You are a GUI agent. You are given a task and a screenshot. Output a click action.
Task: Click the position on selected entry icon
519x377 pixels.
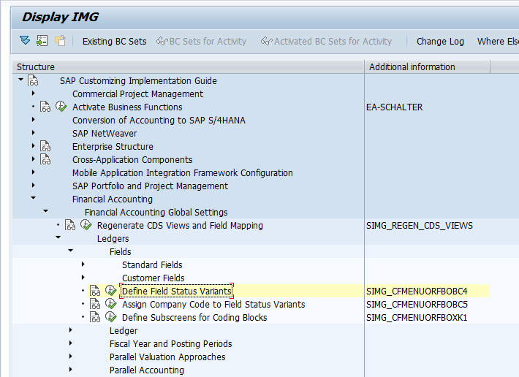pyautogui.click(x=42, y=41)
